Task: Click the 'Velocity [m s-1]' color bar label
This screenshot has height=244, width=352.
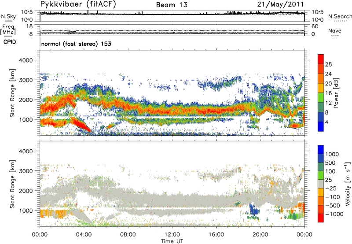Action: point(348,184)
